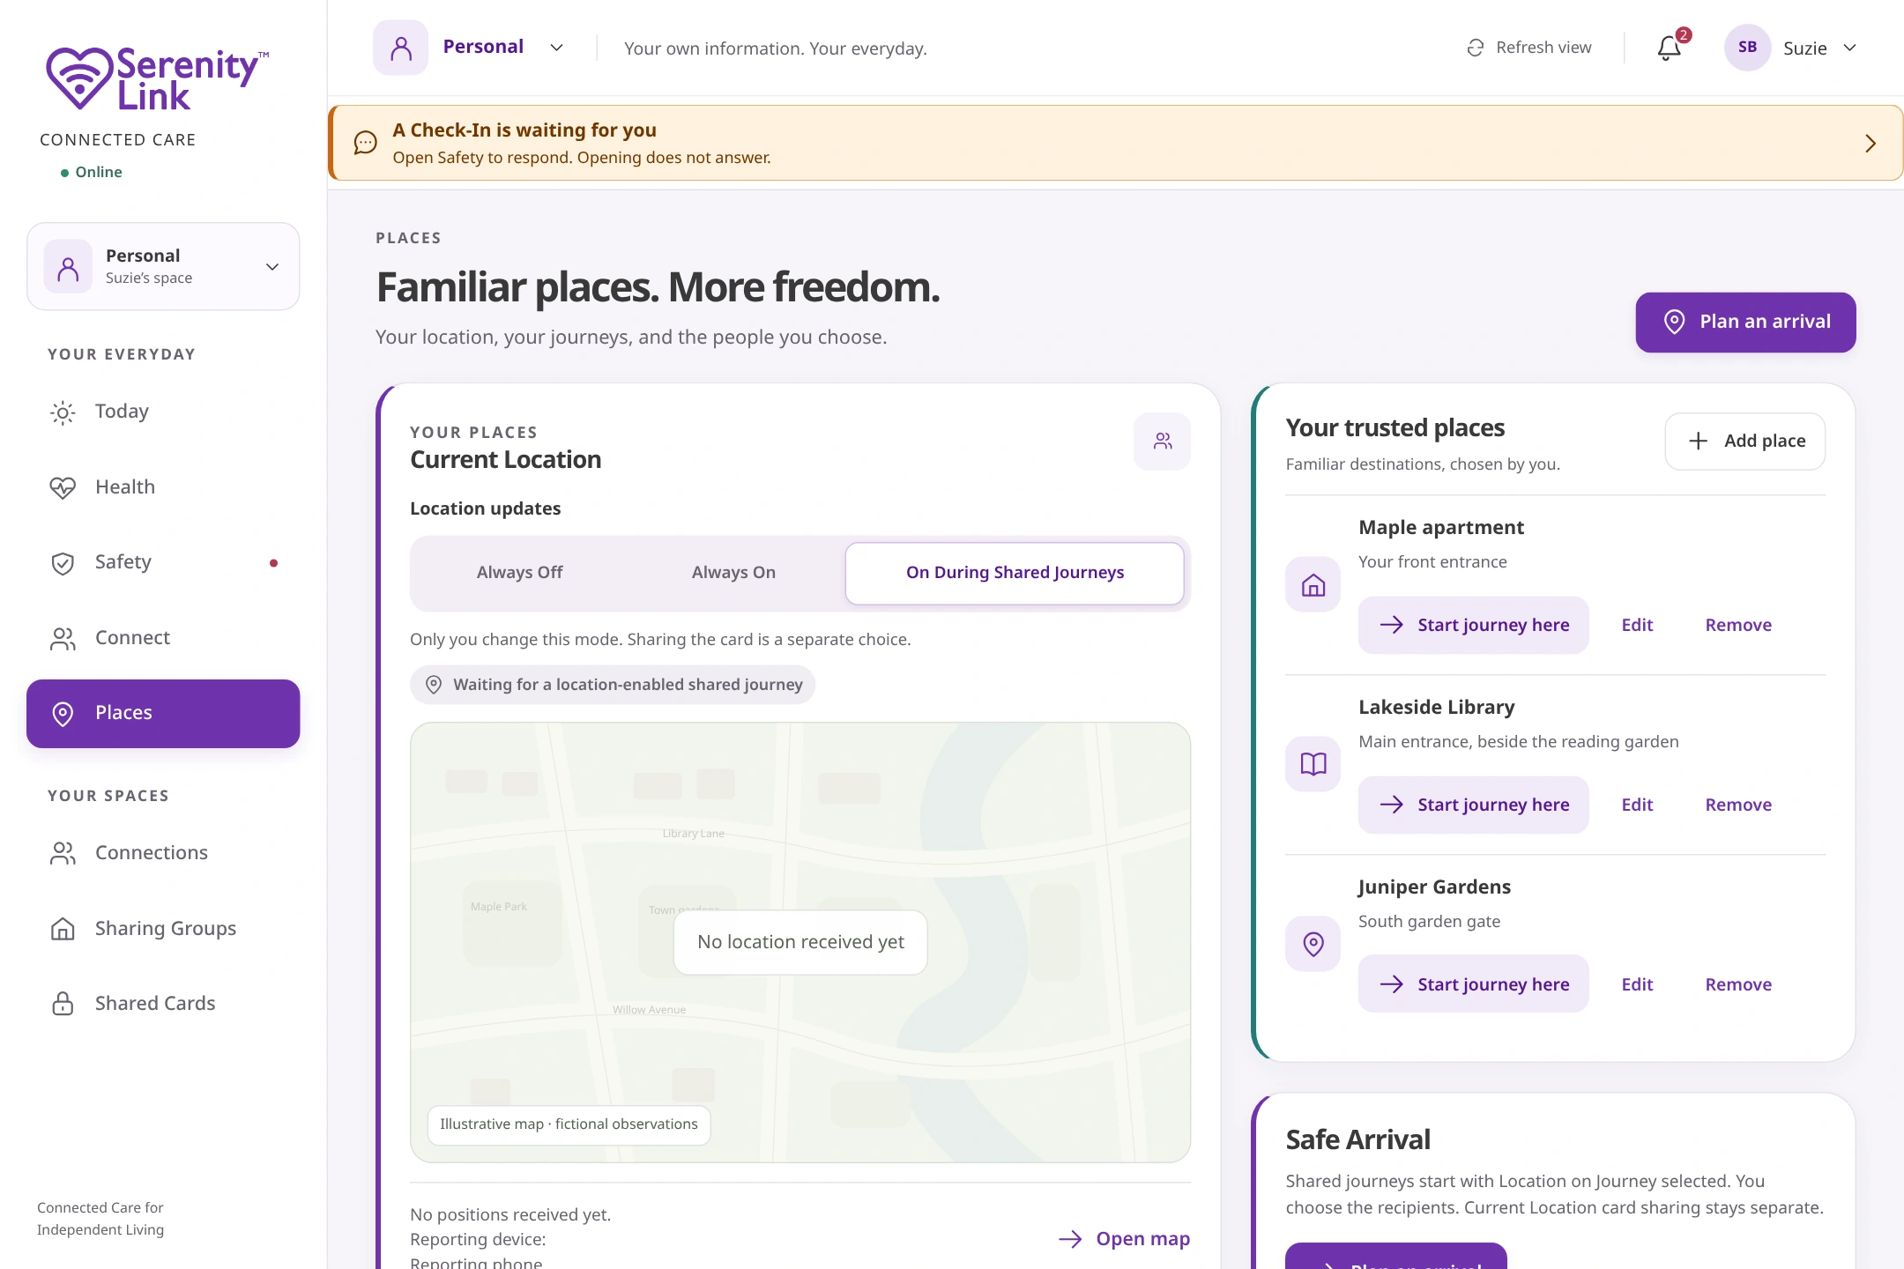This screenshot has width=1904, height=1269.
Task: Start journey here at Maple apartment
Action: 1473,625
